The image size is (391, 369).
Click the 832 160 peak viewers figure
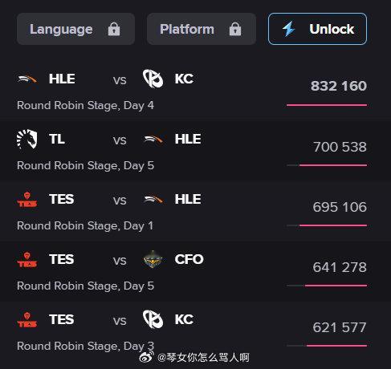click(339, 86)
